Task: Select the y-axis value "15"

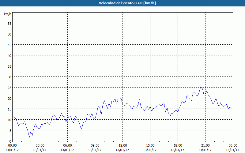Action: 9,109
